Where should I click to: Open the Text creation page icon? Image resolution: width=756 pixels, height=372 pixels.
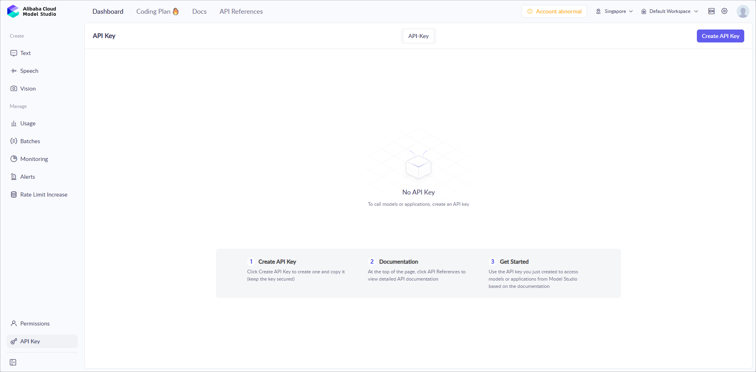click(14, 53)
